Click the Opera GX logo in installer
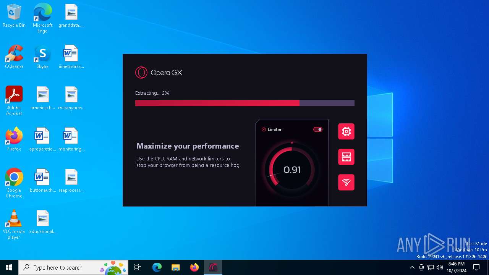The height and width of the screenshot is (275, 489). (159, 73)
